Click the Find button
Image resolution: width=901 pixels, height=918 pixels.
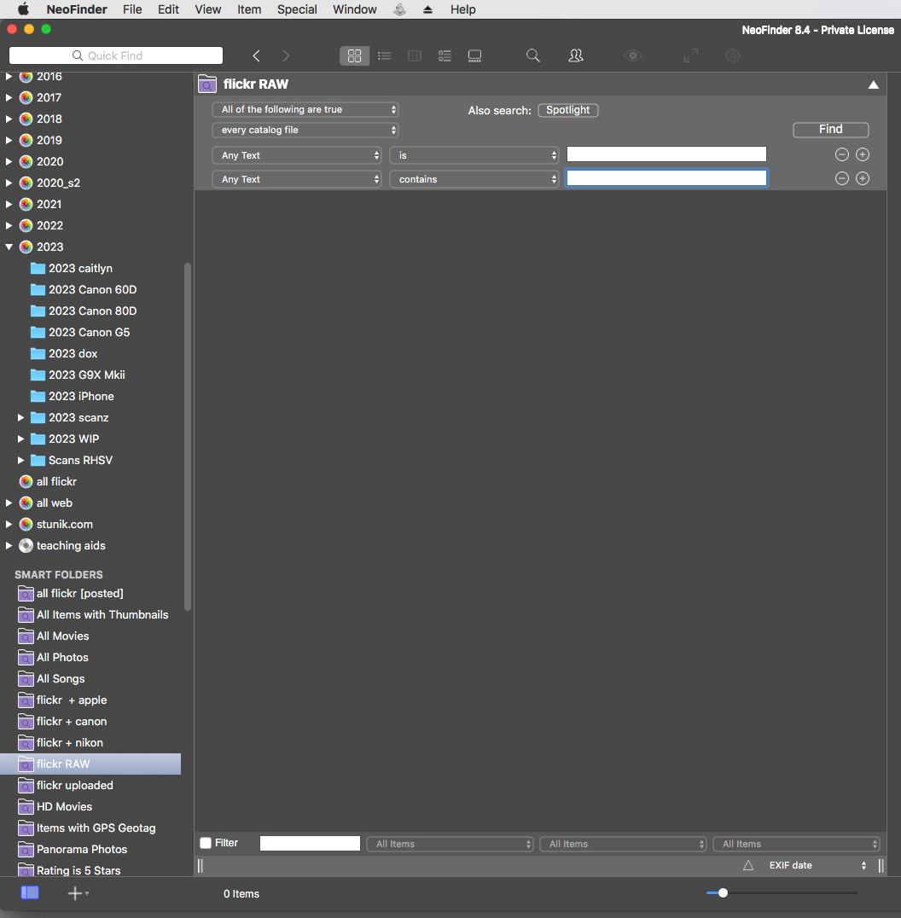coord(831,130)
